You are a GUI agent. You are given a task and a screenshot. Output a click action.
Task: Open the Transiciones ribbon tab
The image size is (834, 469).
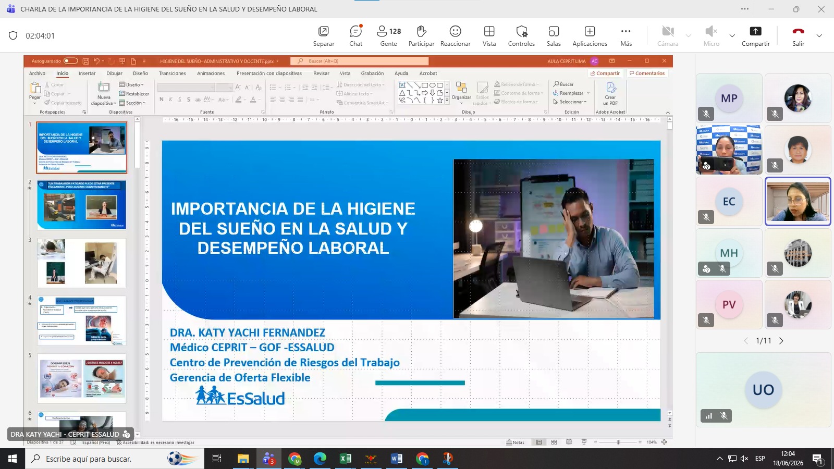pyautogui.click(x=173, y=73)
